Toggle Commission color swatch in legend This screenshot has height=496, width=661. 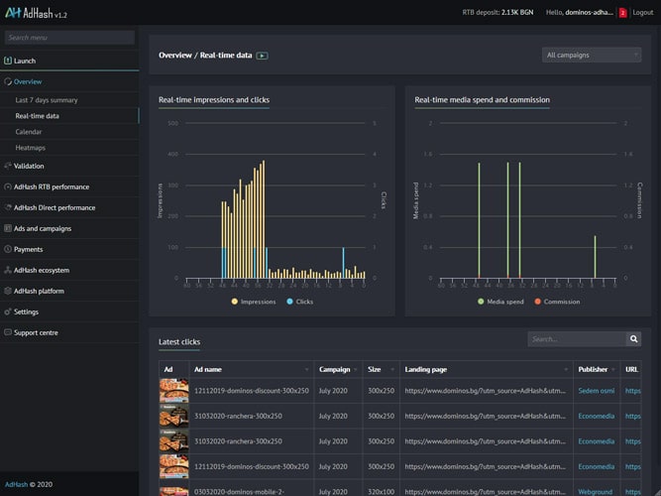click(538, 302)
